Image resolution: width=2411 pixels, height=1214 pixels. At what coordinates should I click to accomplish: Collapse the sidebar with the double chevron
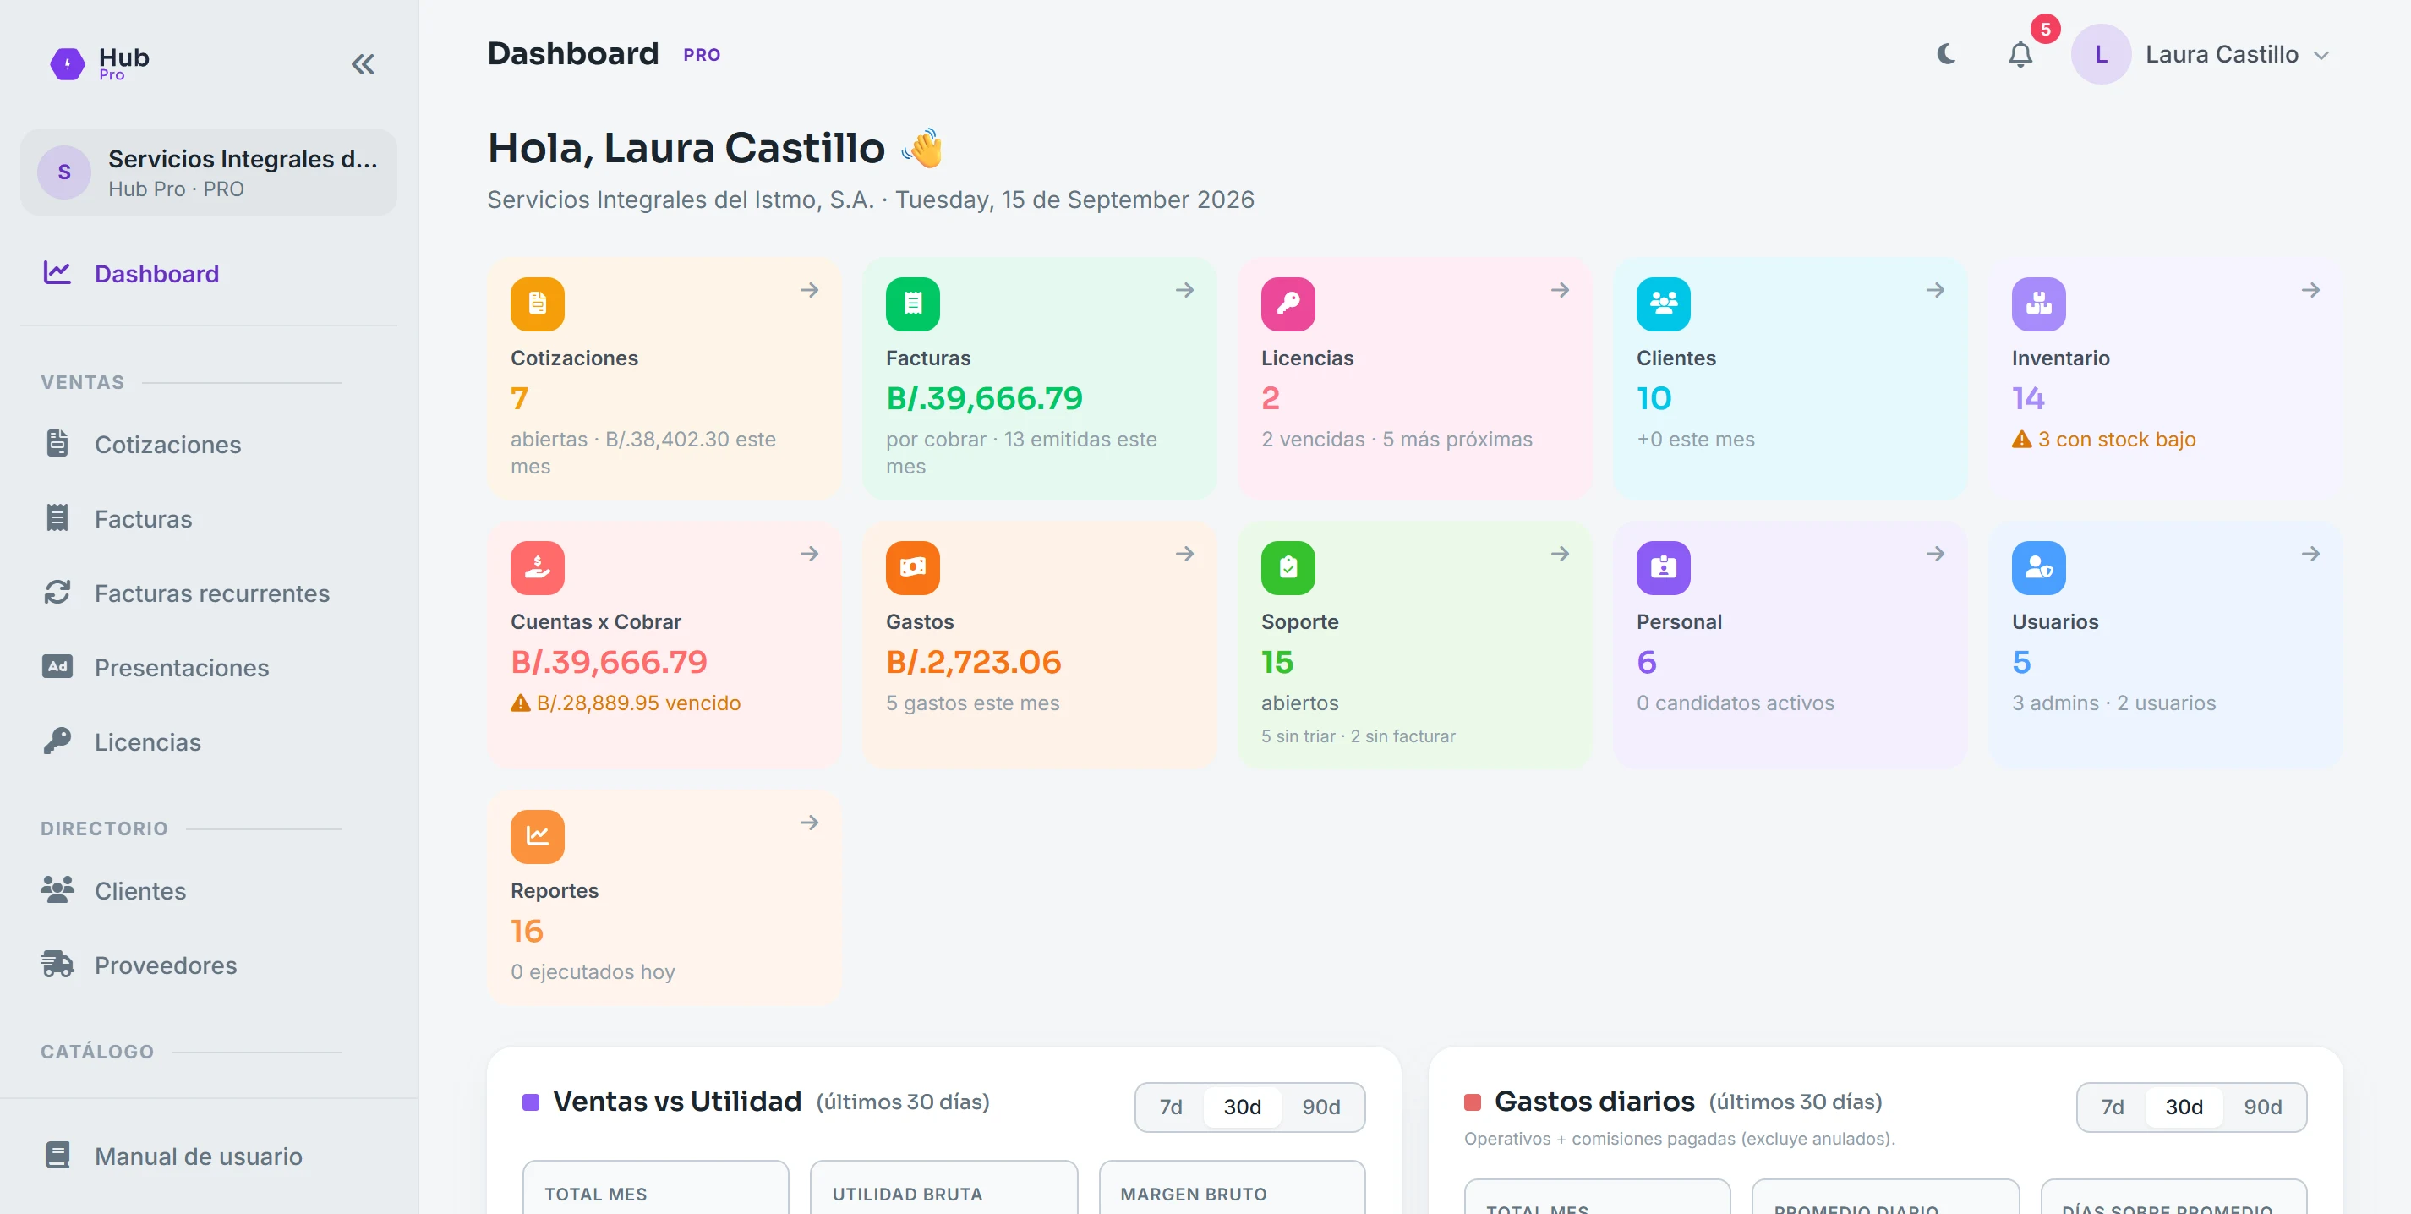click(x=362, y=64)
